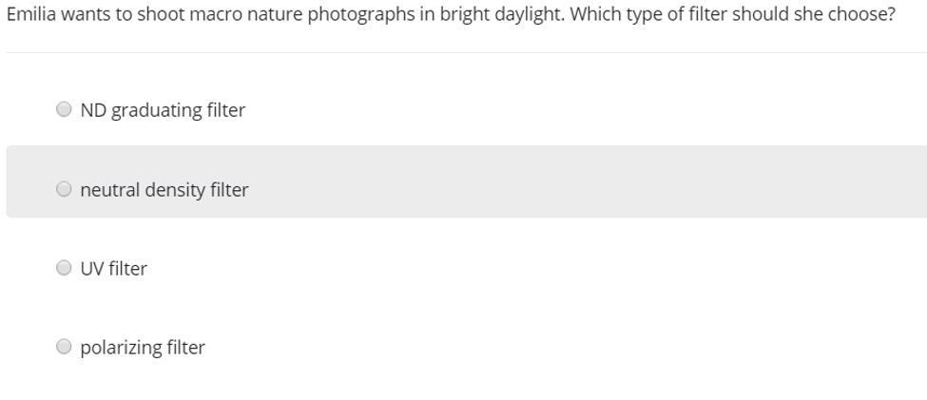Click the 'UV filter' label text
This screenshot has height=400, width=927.
(x=114, y=269)
